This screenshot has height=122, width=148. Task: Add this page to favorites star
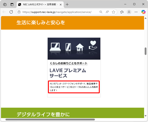pos(113,12)
